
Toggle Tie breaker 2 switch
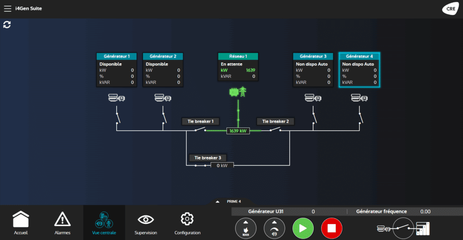275,130
